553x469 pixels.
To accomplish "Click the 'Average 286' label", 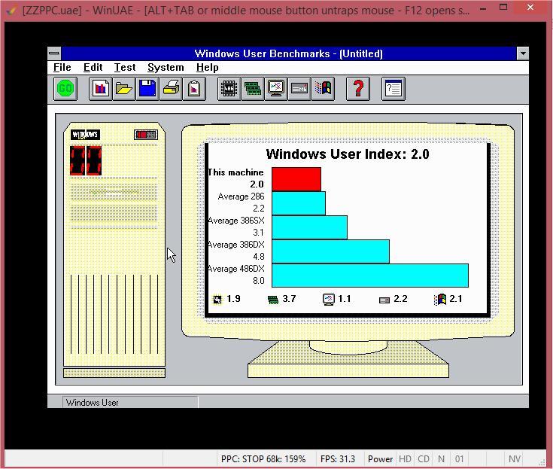I will (x=241, y=196).
